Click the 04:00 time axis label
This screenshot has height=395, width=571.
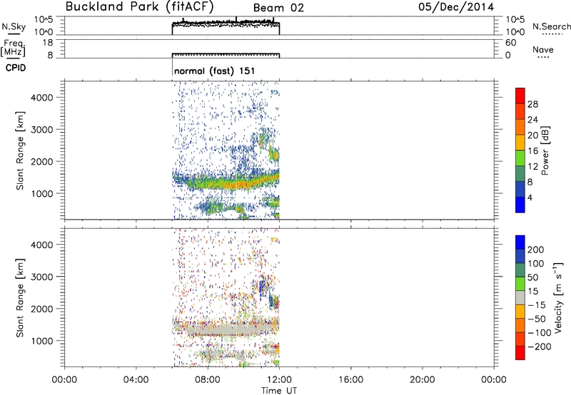tap(136, 380)
